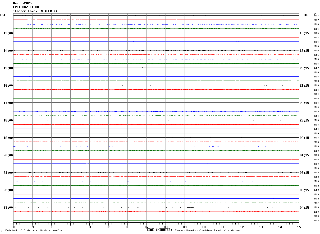Select the 23:00 EST time label
Screen dimensions: 320x234
pos(8,207)
